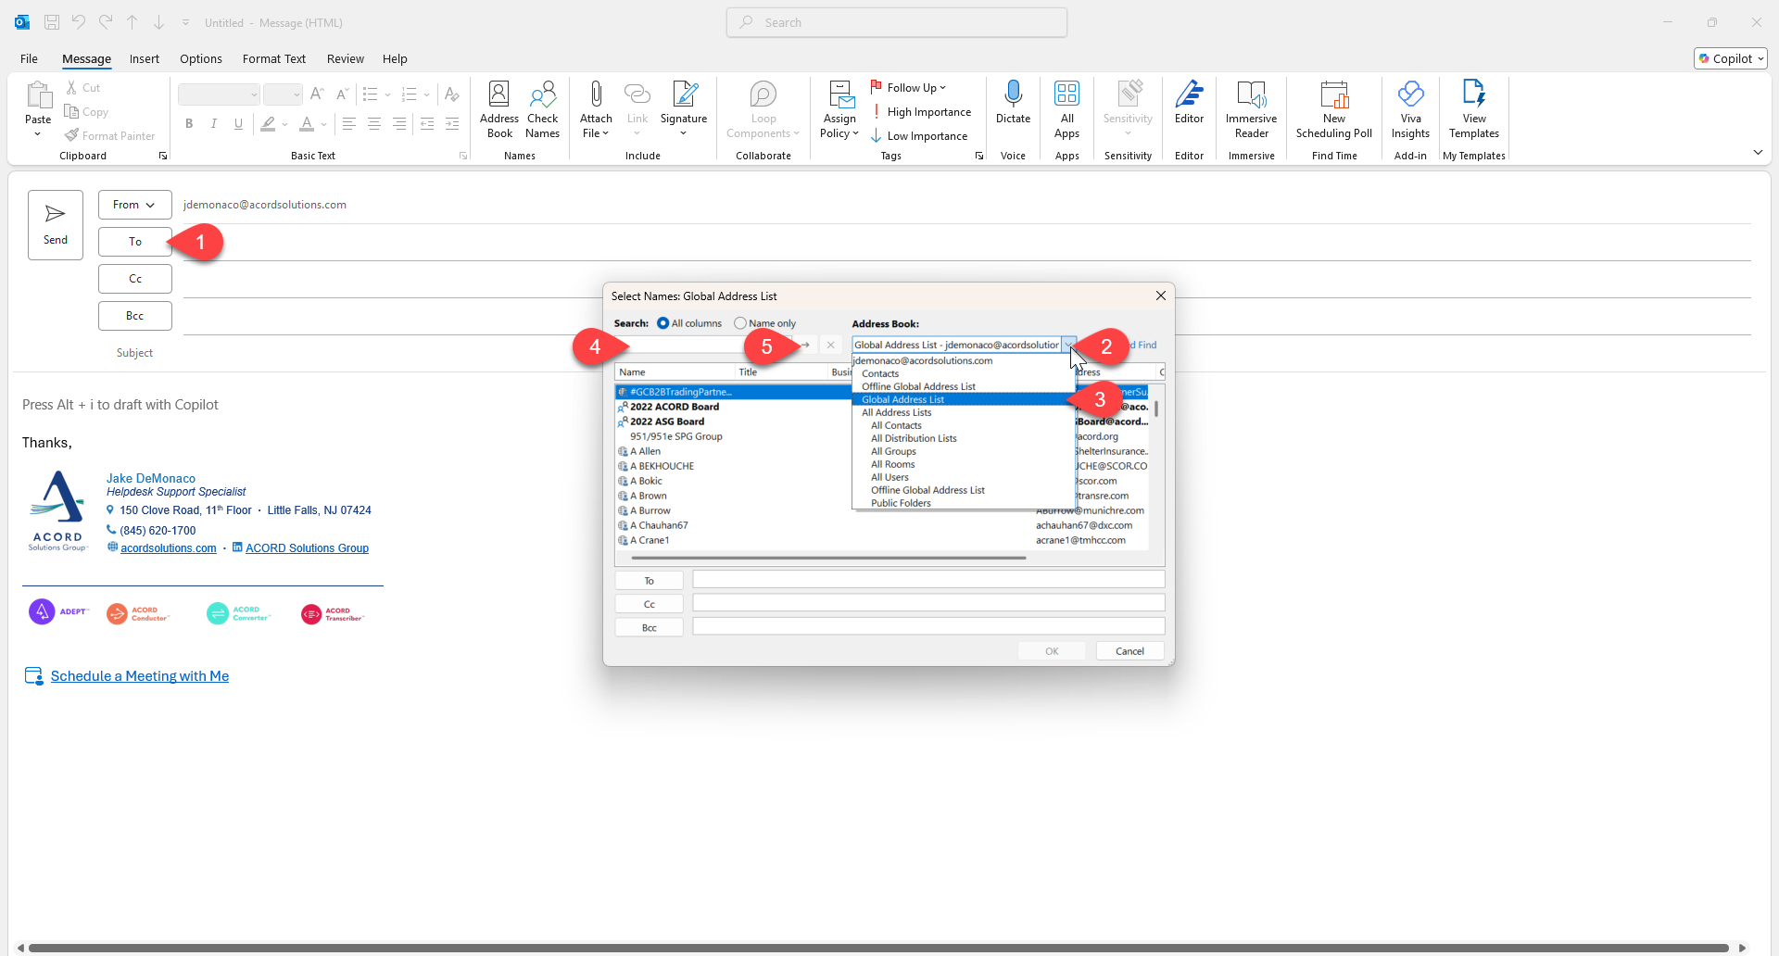The width and height of the screenshot is (1779, 956).
Task: Click the font color button
Action: (307, 124)
